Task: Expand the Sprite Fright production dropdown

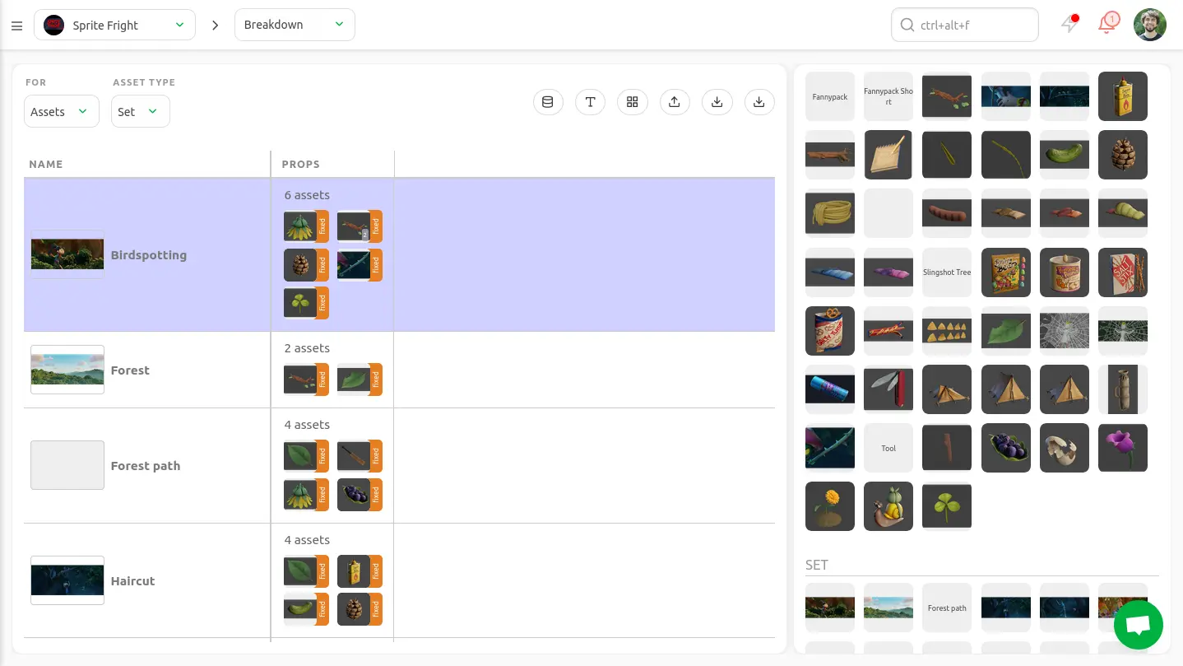Action: coord(114,25)
